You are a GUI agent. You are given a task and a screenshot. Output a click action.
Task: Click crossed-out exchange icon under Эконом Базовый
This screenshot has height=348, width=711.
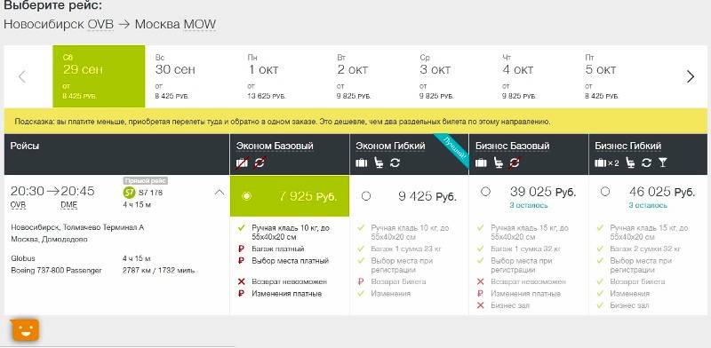point(260,162)
